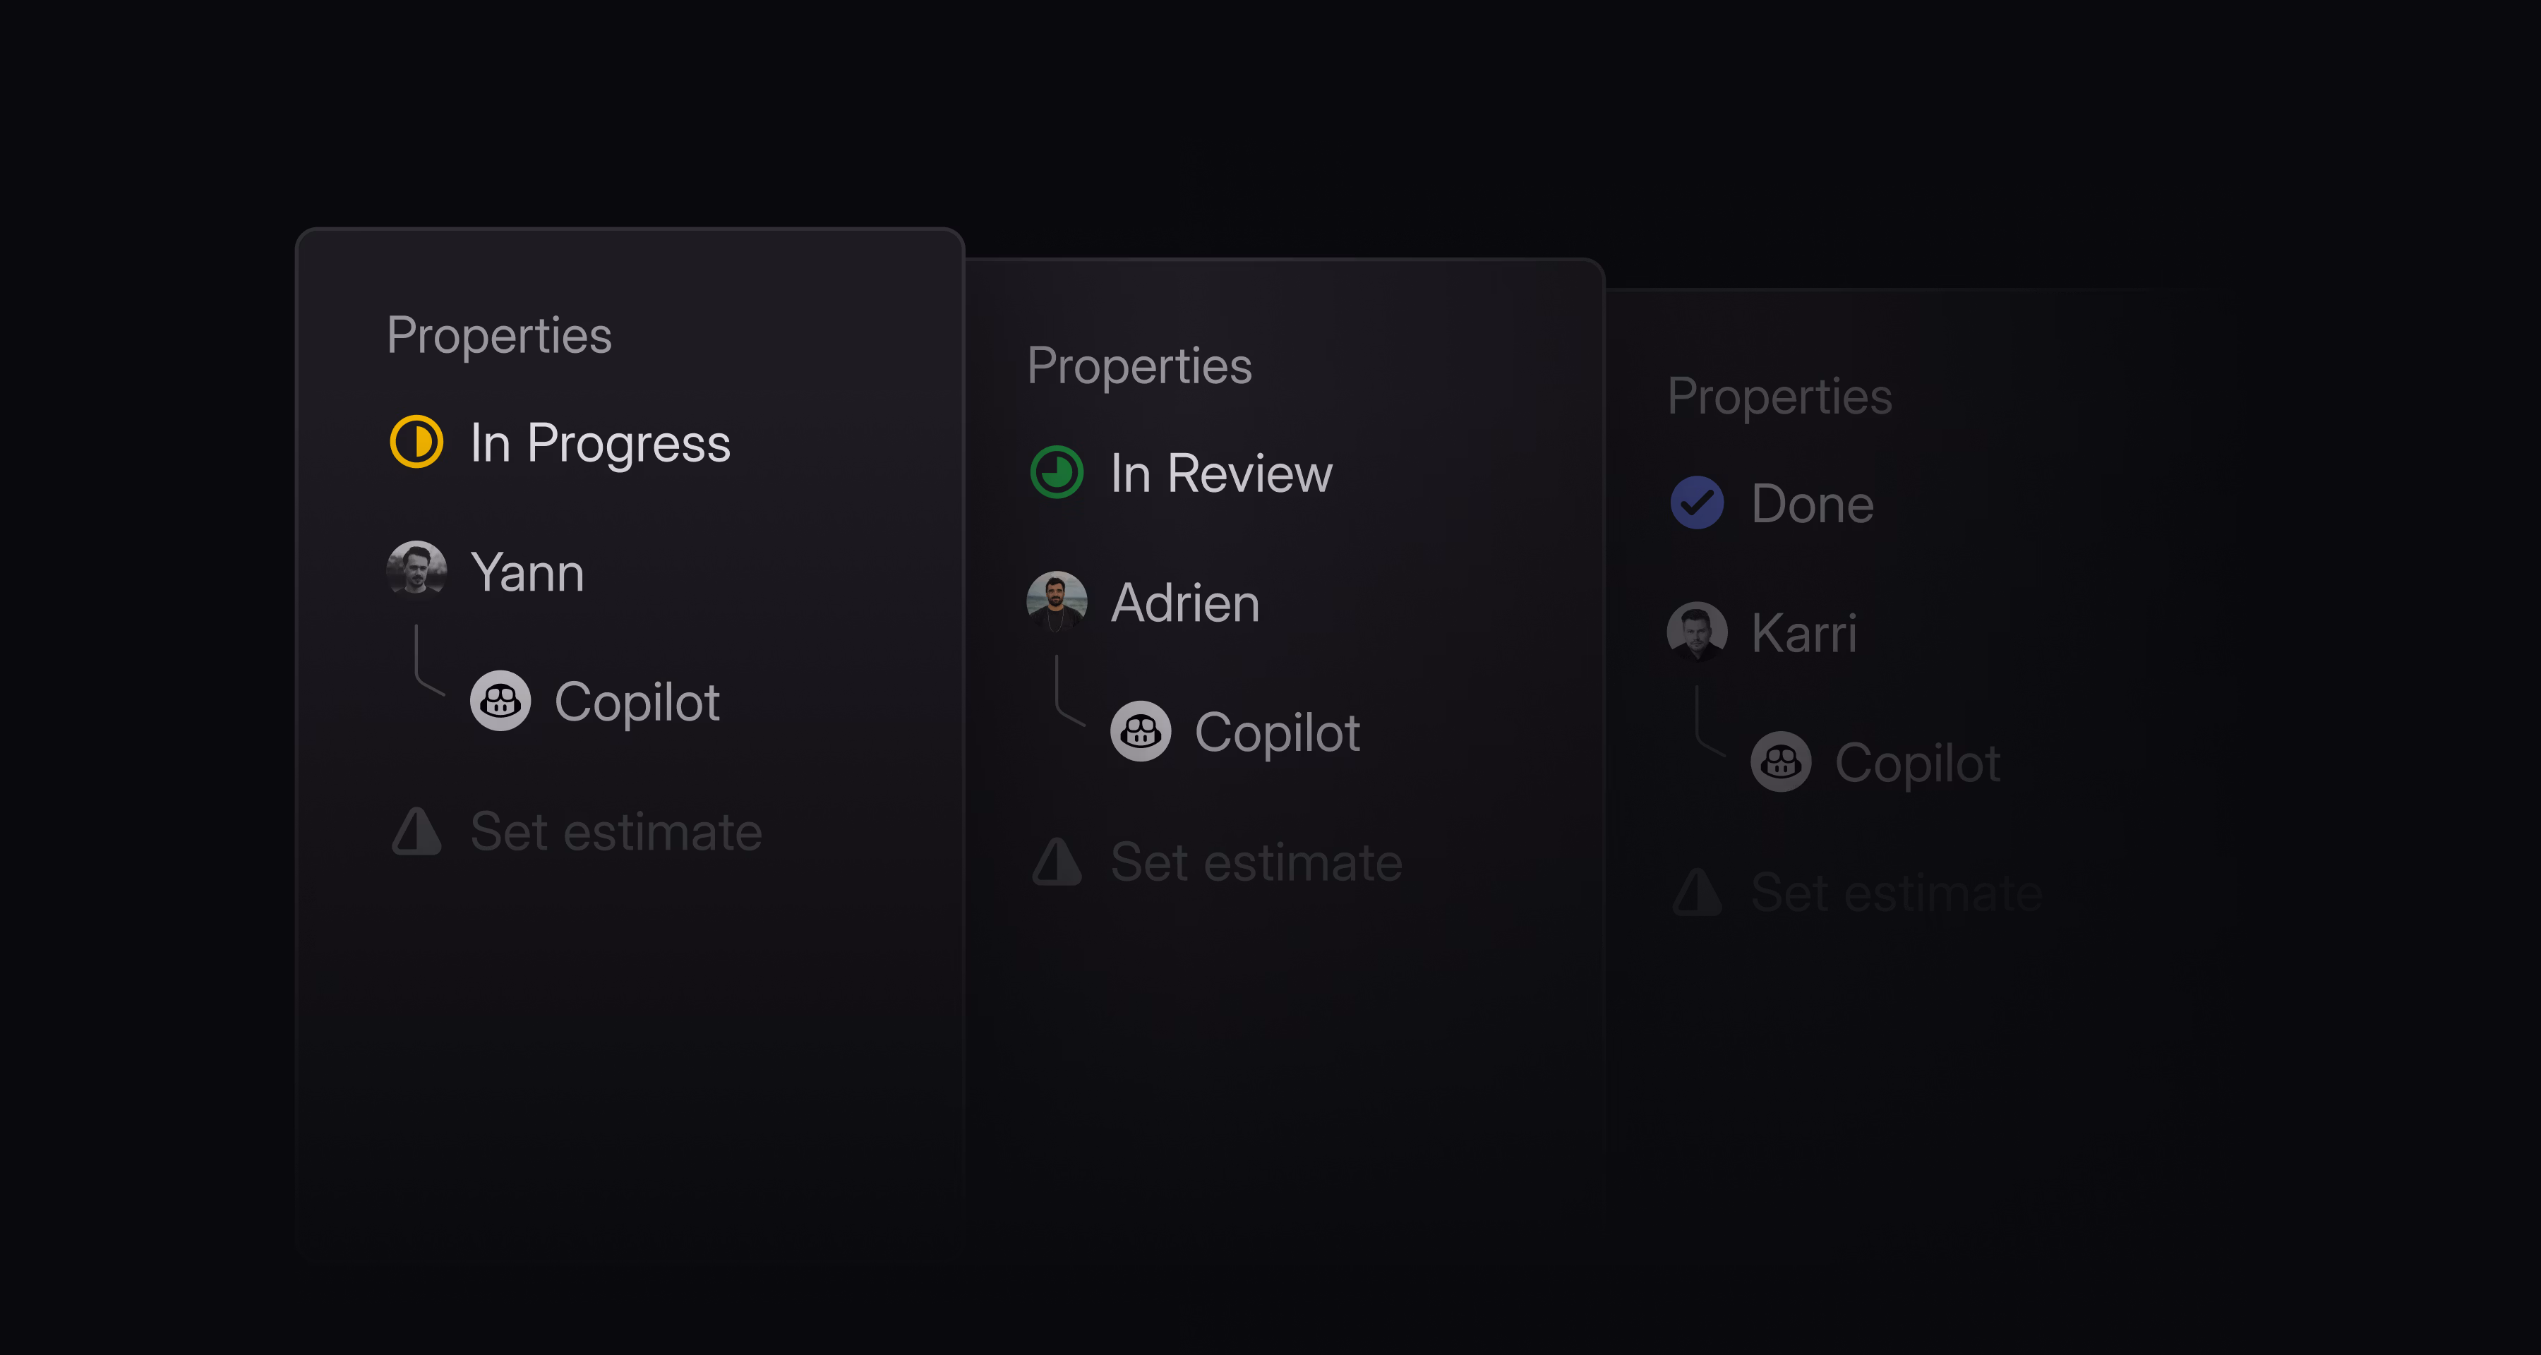This screenshot has height=1355, width=2541.
Task: Click the estimate triangle icon on the middle card
Action: coord(1057,862)
